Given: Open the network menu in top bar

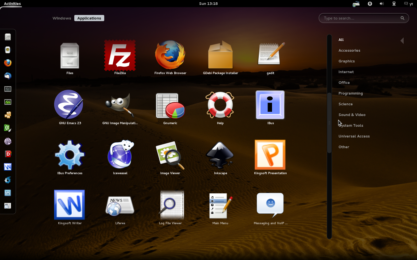Looking at the screenshot, I should tap(394, 4).
